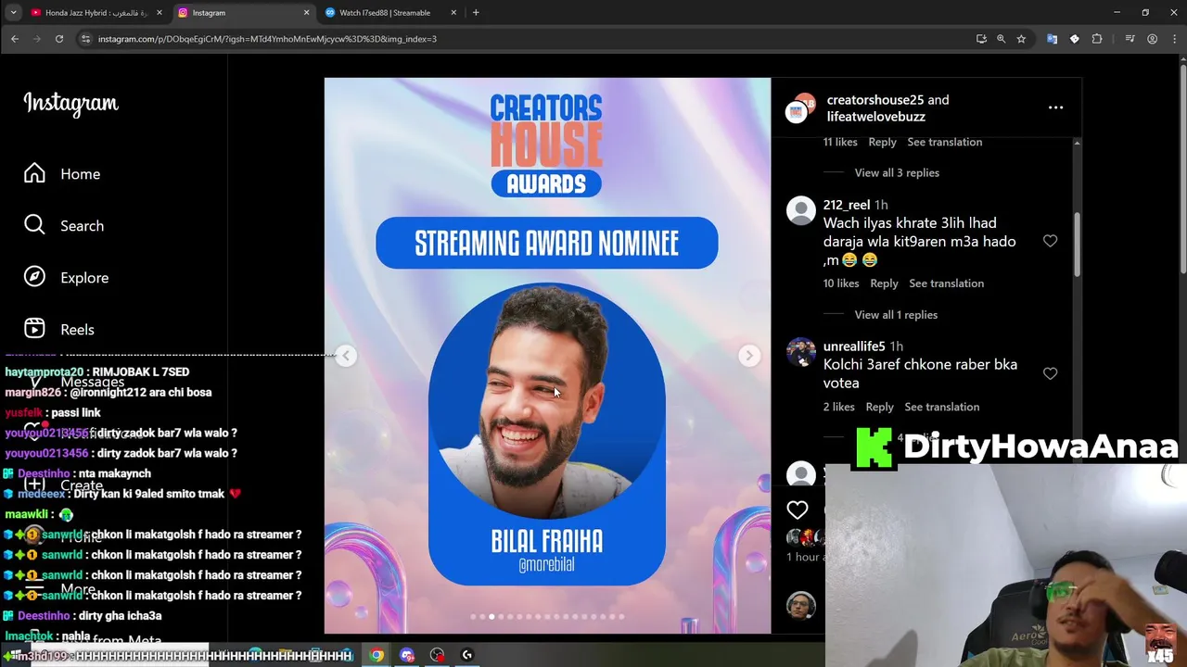The image size is (1187, 667).
Task: Switch to Honda Jazz Hybrid tab
Action: 96,13
